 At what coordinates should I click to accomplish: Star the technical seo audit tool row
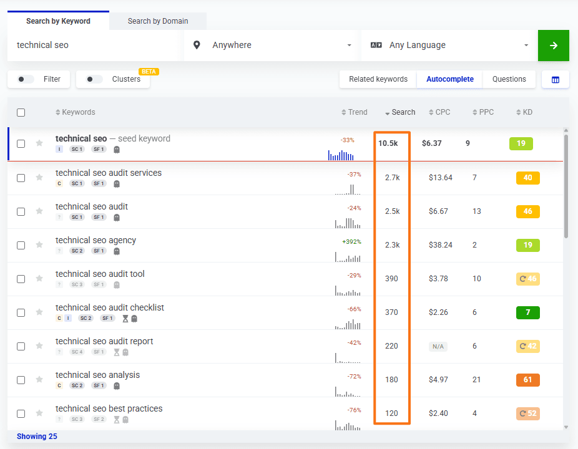[39, 278]
